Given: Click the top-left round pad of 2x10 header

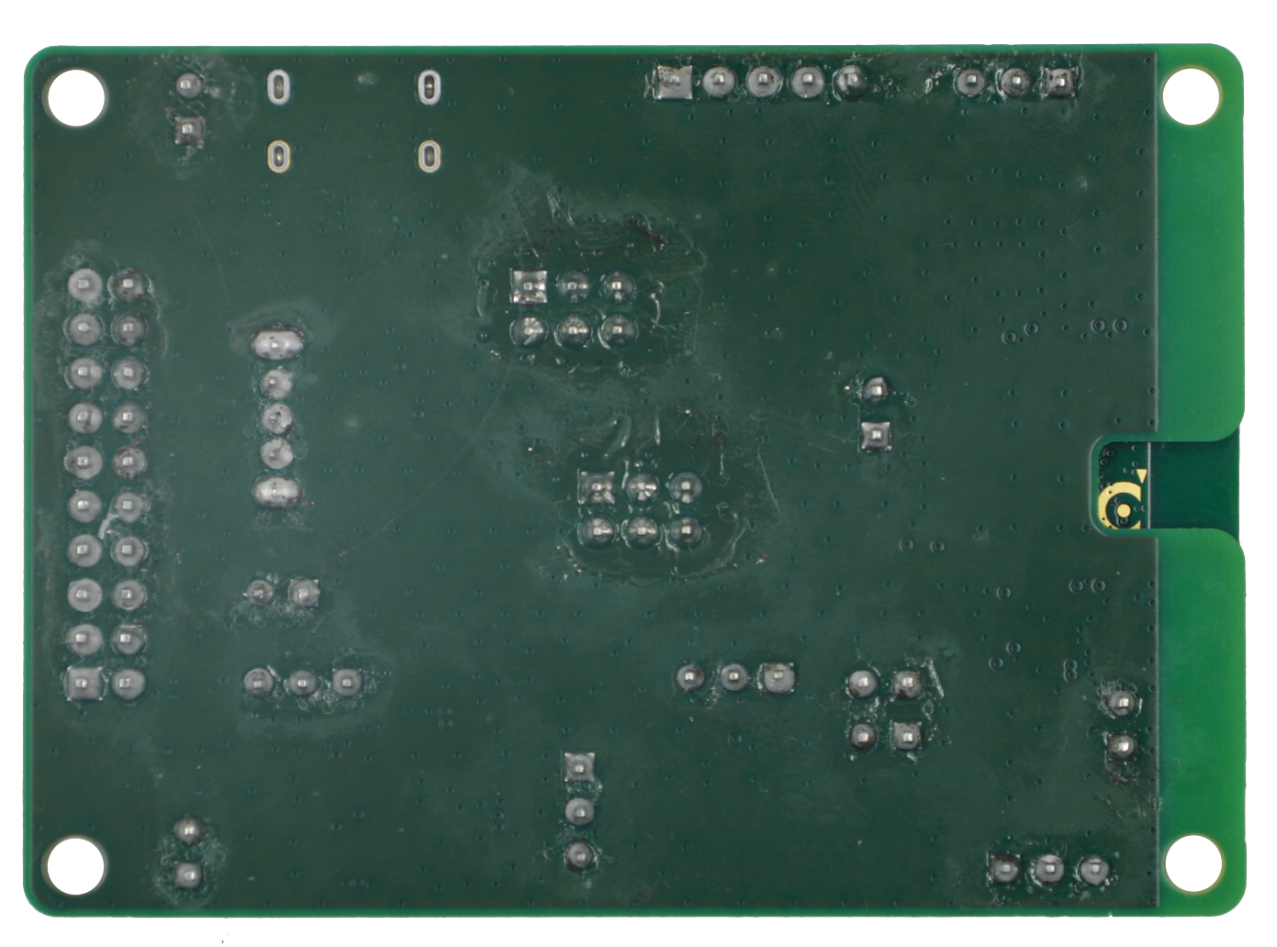Looking at the screenshot, I should (84, 286).
